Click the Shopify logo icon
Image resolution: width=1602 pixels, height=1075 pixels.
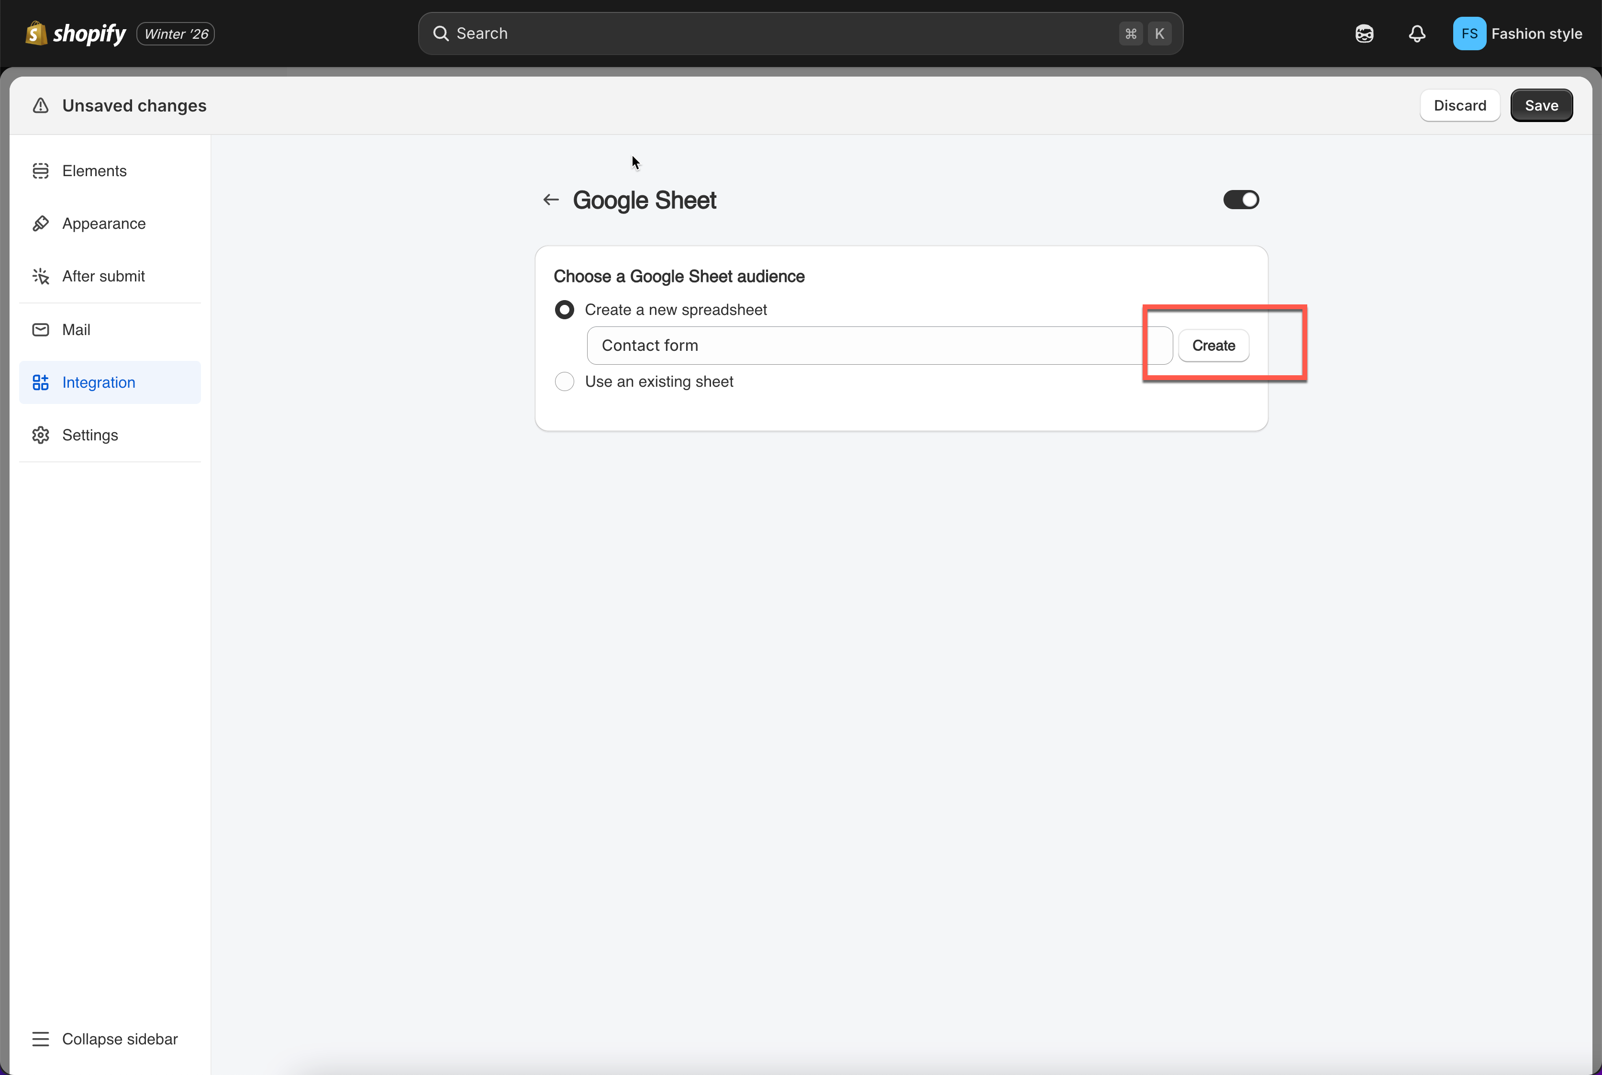35,33
